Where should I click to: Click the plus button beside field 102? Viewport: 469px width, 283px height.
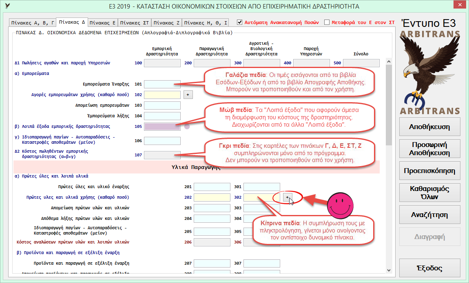tap(188, 94)
